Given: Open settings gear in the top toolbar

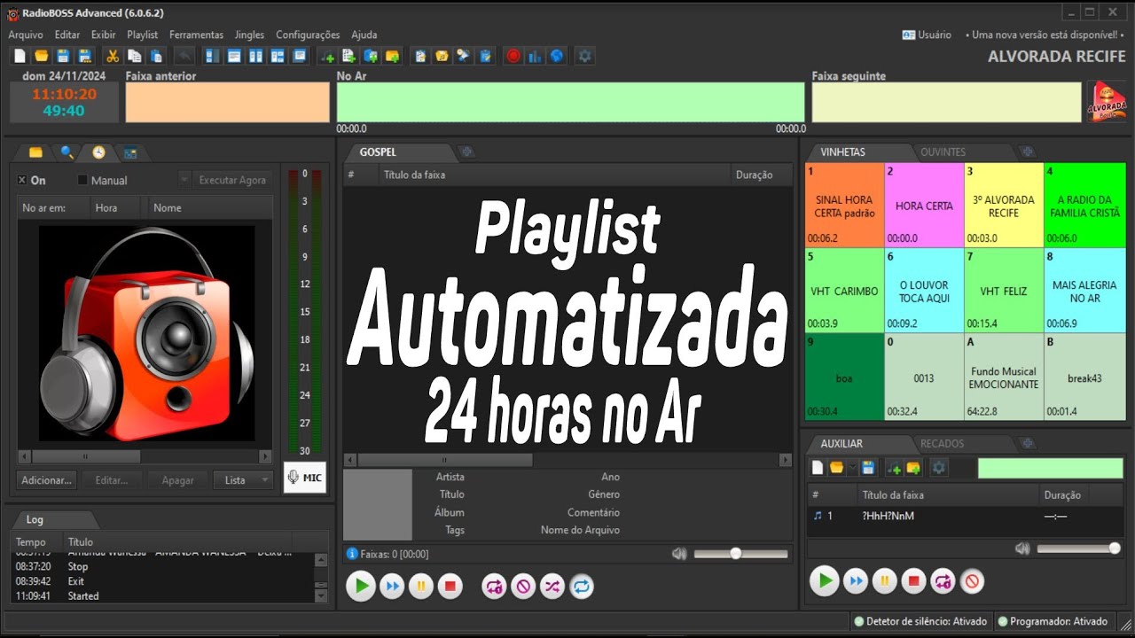Looking at the screenshot, I should (x=584, y=56).
